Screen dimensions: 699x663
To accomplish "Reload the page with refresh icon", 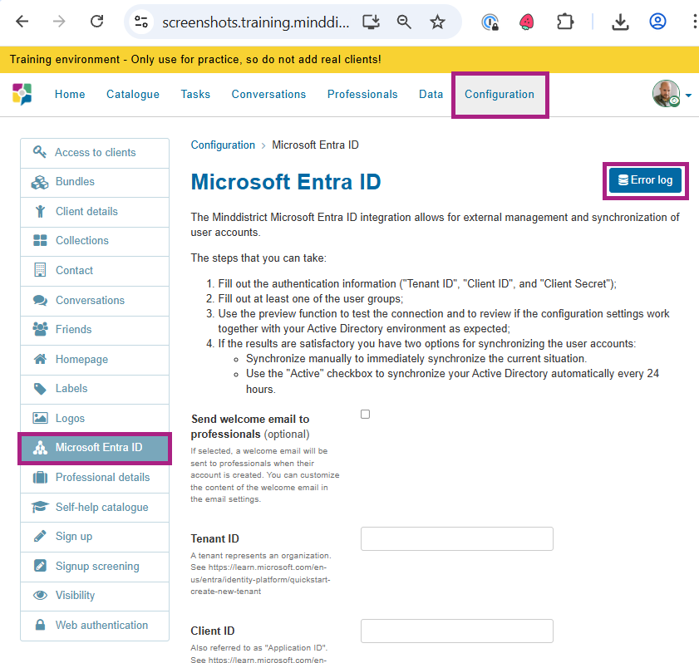I will (x=96, y=22).
